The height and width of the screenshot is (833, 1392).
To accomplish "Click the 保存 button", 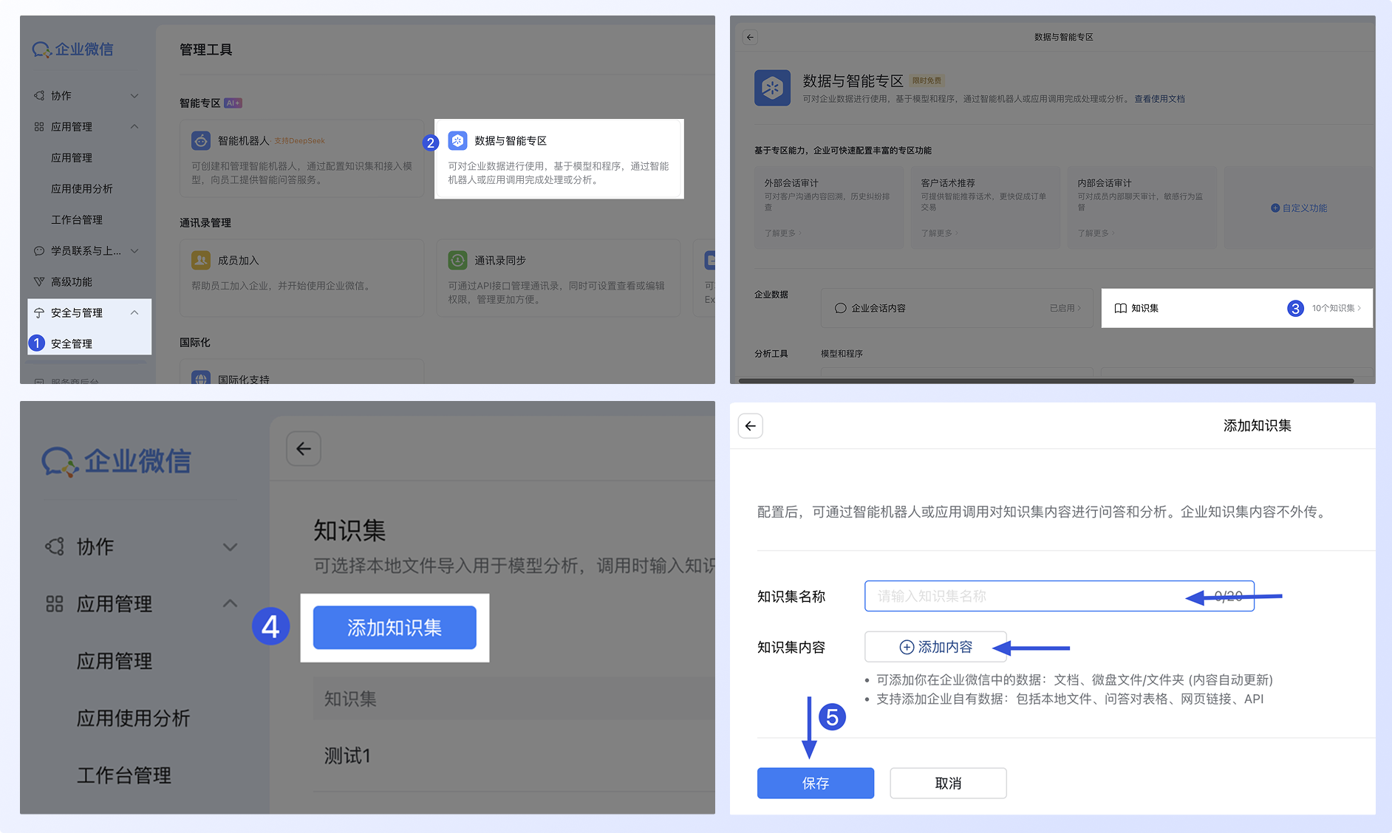I will (x=816, y=783).
